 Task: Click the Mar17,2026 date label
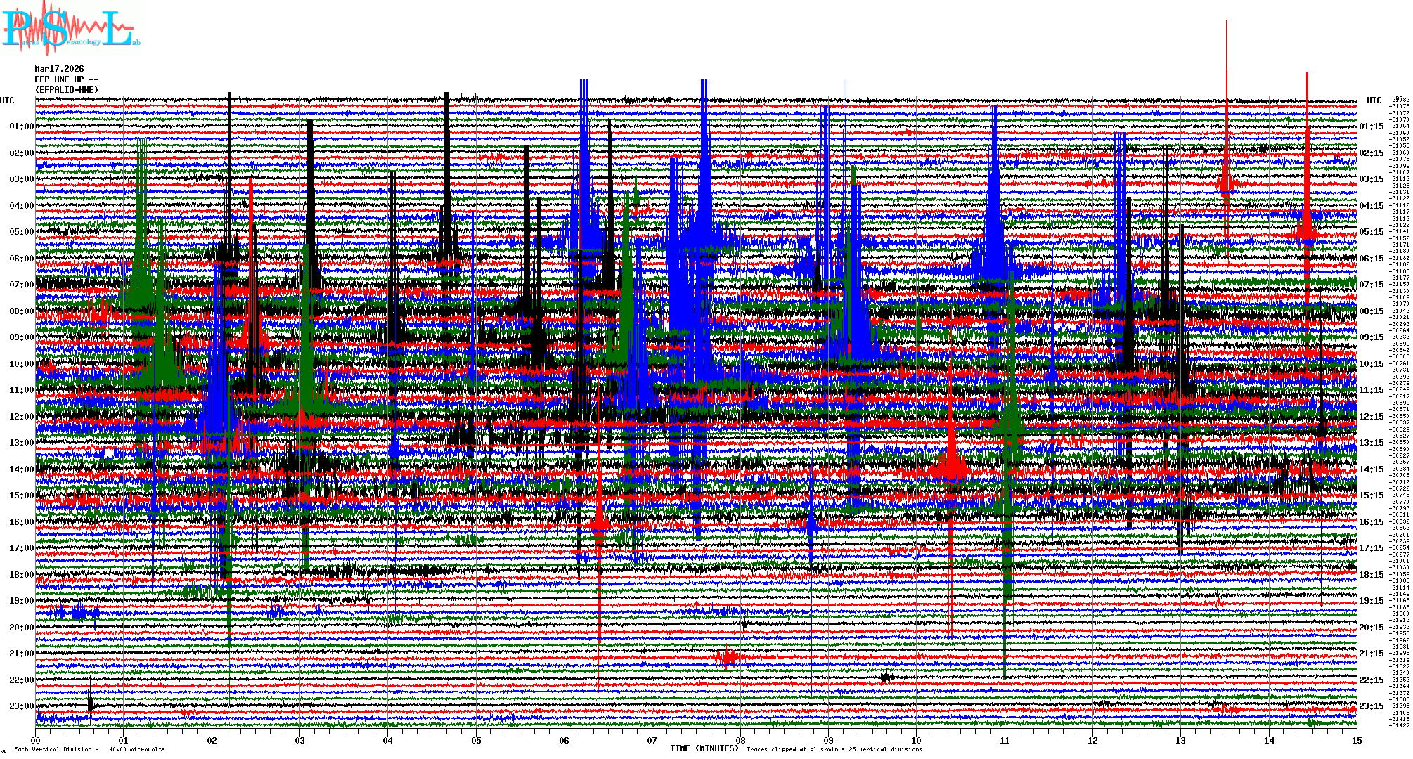click(59, 69)
